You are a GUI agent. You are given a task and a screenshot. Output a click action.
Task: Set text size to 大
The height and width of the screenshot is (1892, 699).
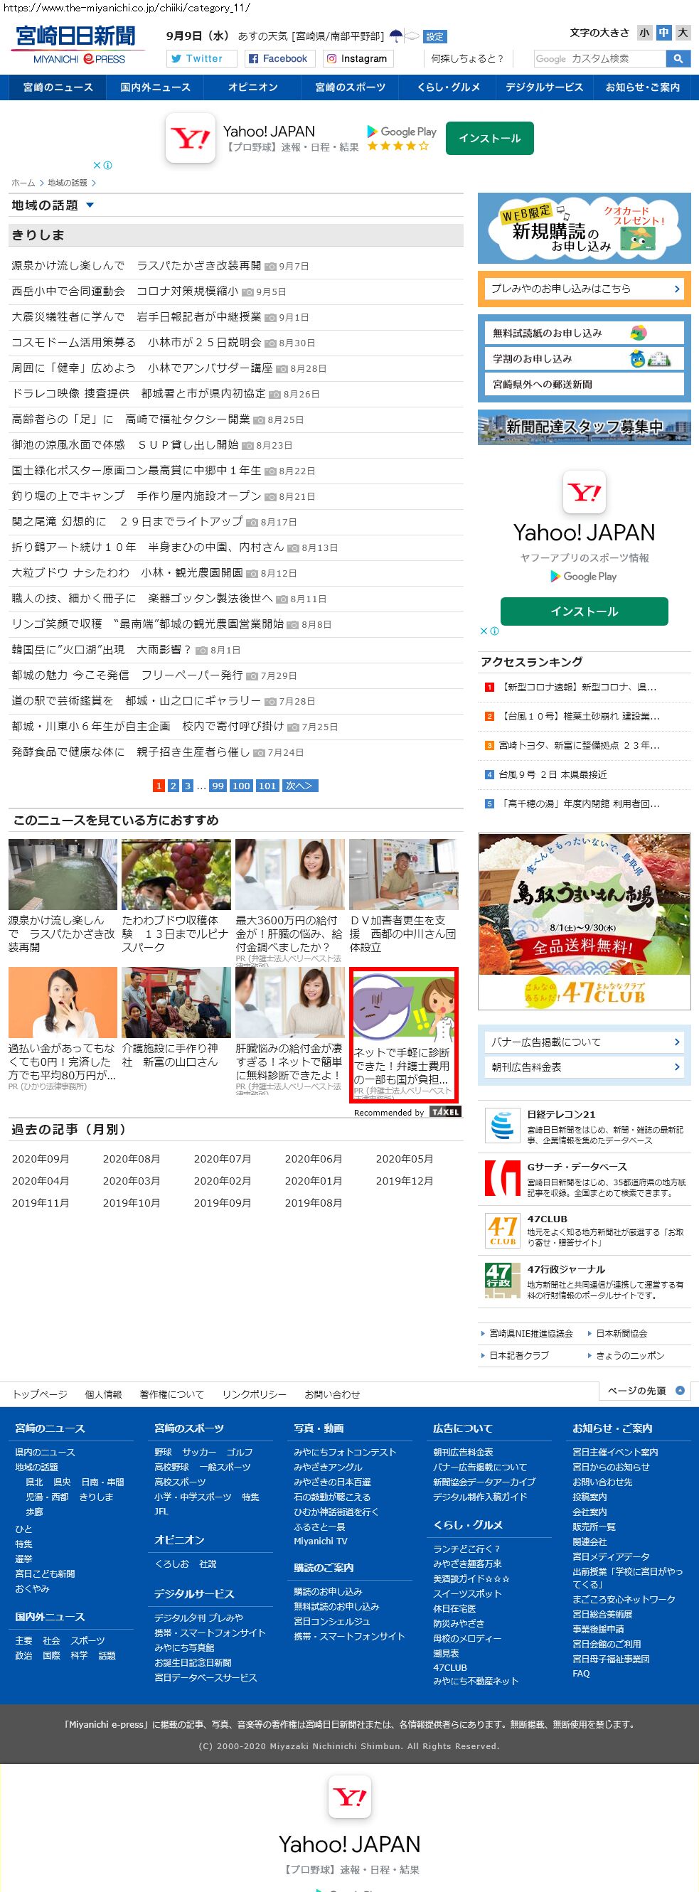(x=683, y=32)
